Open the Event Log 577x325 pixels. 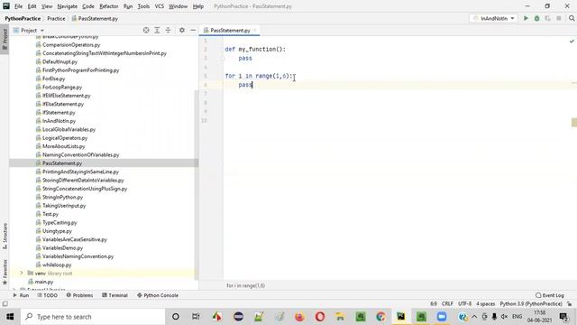[550, 295]
